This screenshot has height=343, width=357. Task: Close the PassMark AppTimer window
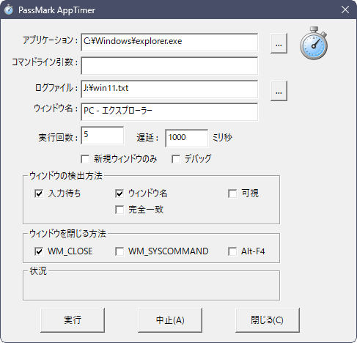[x=345, y=10]
